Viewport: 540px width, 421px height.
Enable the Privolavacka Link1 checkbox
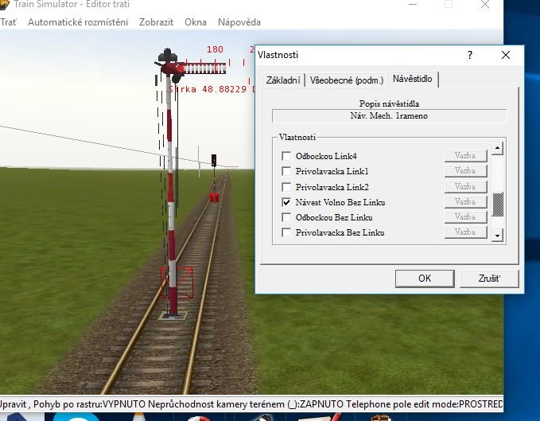286,171
